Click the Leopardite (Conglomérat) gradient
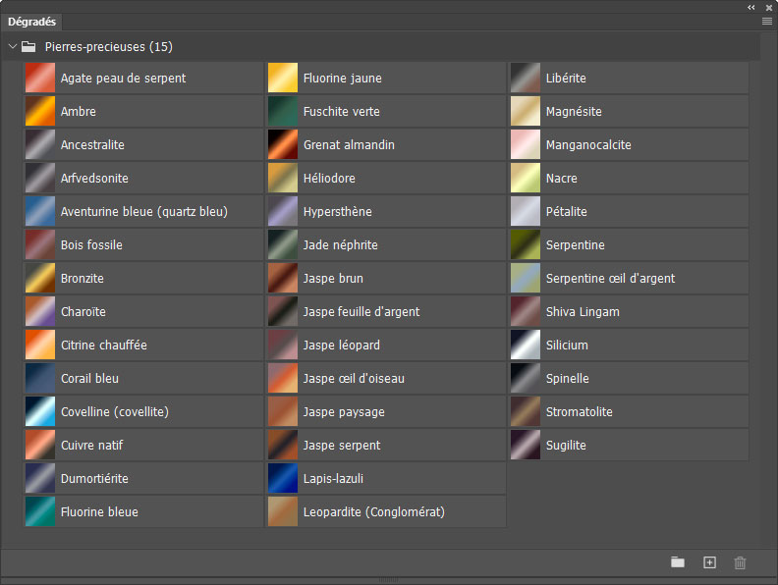The image size is (778, 585). 283,512
